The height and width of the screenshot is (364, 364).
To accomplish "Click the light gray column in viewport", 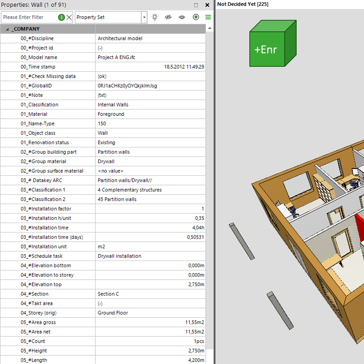I will 242,241.
